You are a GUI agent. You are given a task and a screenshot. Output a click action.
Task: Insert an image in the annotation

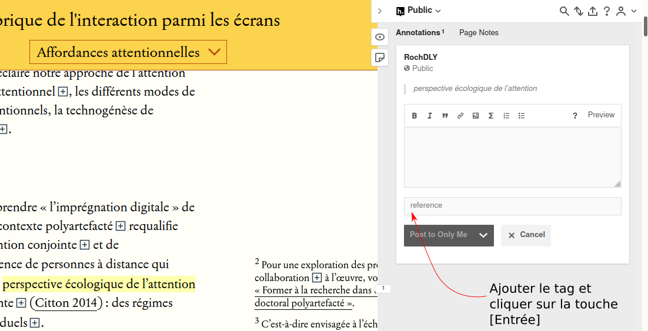tap(476, 116)
